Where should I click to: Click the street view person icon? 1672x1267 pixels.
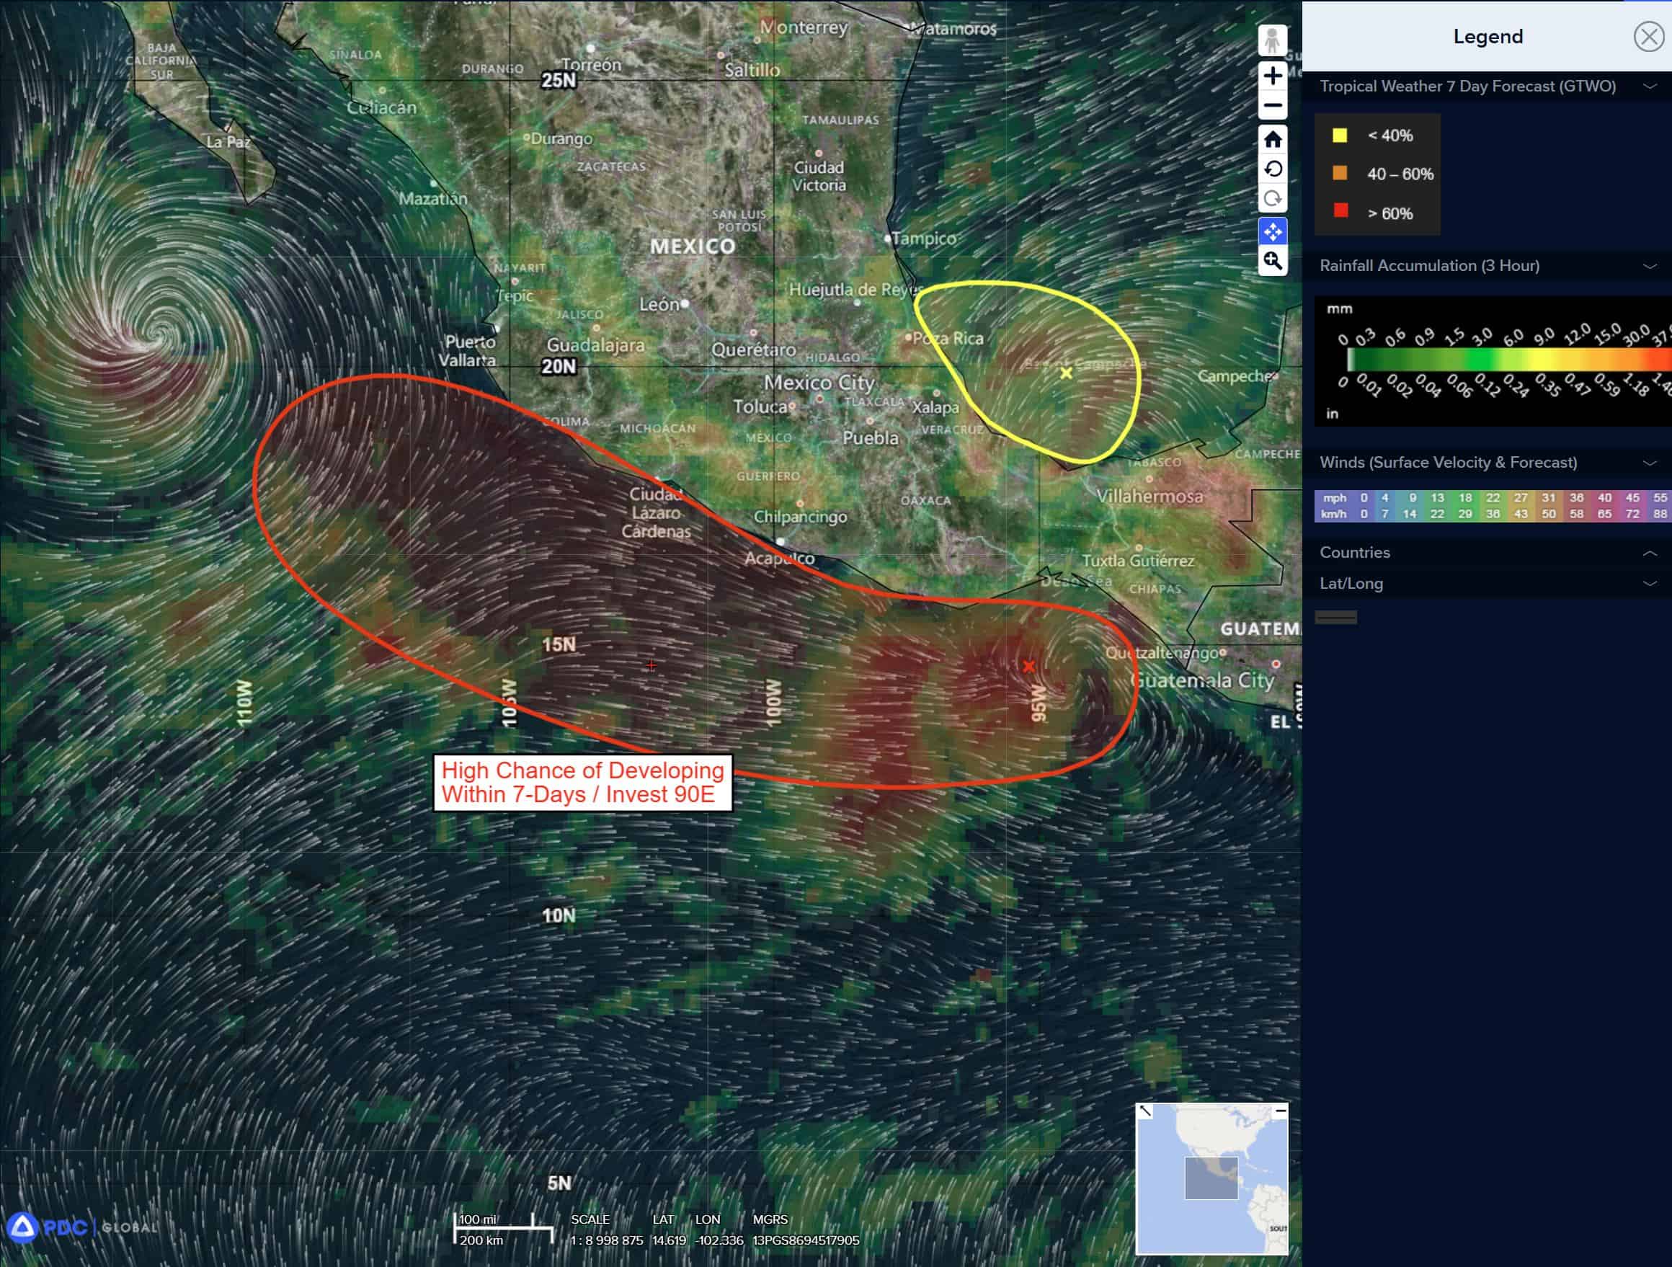click(x=1272, y=40)
